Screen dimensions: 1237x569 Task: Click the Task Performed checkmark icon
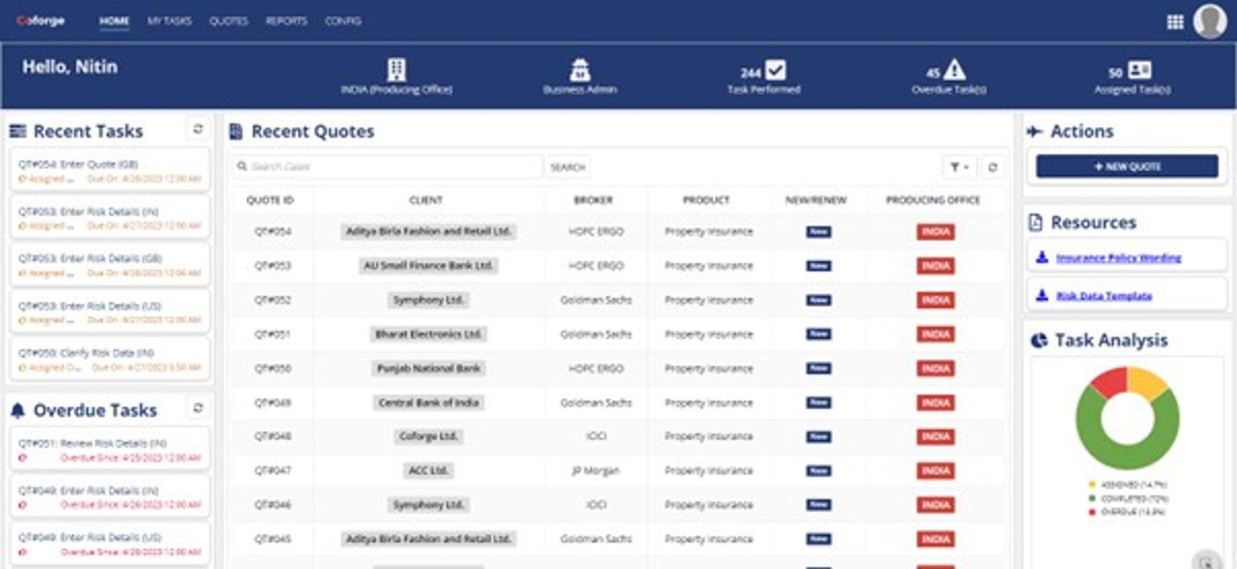click(775, 70)
